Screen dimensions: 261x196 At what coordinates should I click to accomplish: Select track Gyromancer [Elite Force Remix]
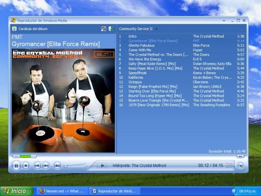tap(181, 41)
